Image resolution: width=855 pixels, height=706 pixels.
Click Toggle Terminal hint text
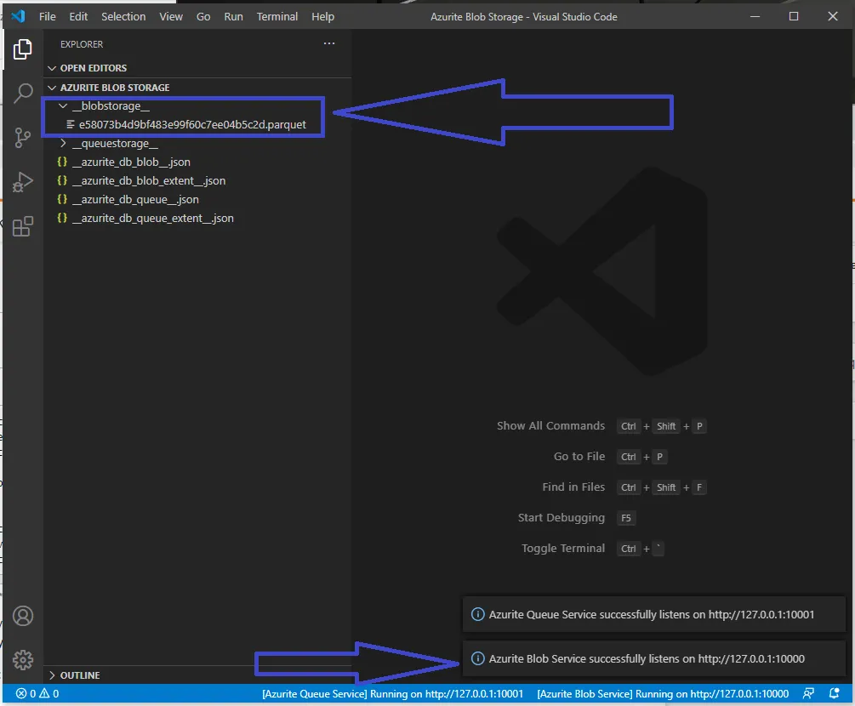pyautogui.click(x=562, y=548)
